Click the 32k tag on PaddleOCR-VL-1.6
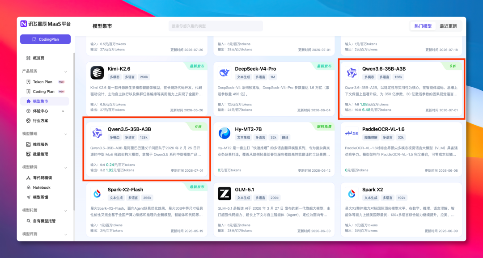483x258 pixels. [x=400, y=138]
